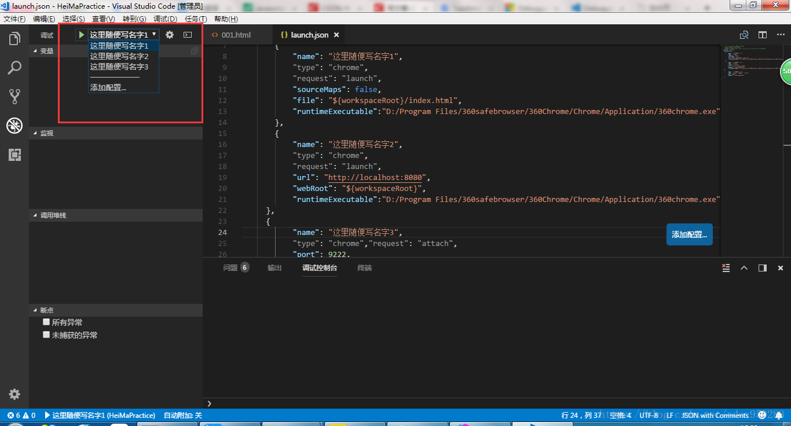
Task: Change file encoding via UTF-8
Action: click(649, 415)
